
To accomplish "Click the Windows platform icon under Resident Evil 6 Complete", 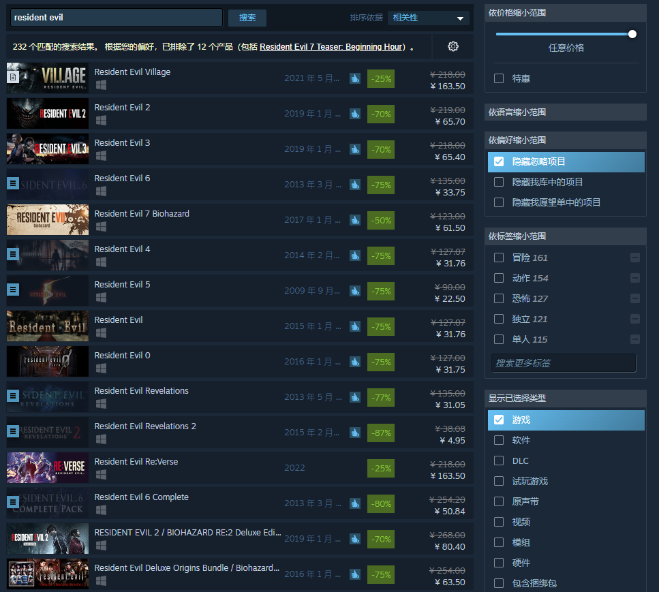I will pos(101,510).
